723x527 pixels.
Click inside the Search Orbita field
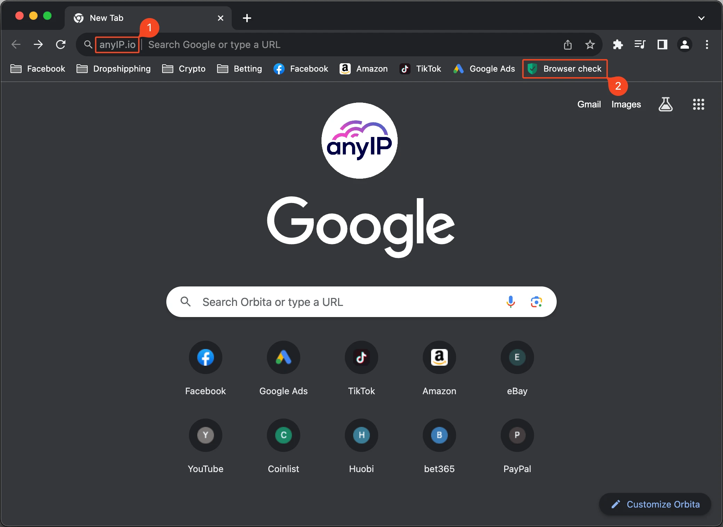331,302
